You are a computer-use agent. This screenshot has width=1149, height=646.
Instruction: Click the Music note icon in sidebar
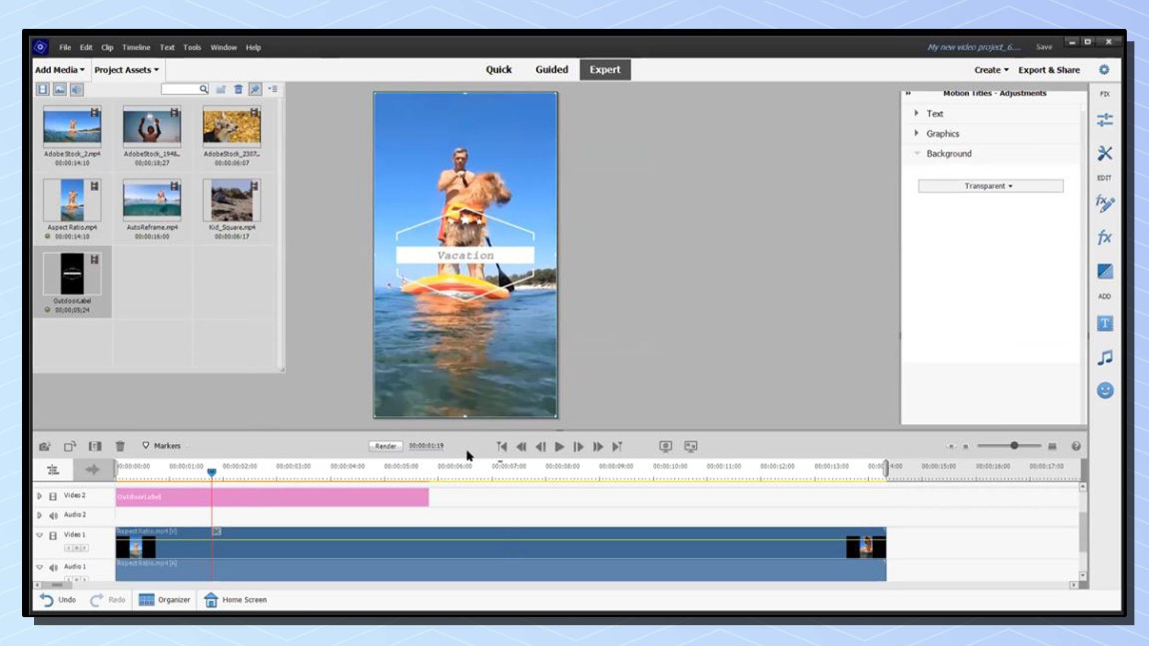[1104, 357]
